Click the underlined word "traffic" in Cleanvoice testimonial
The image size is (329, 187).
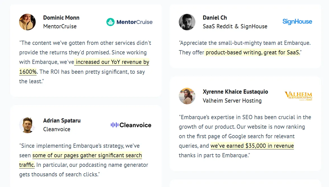pos(27,165)
